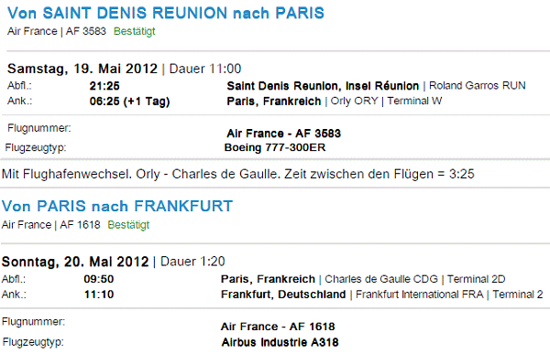
Task: Click the 'Charles de Gaulle CDG' airport text
Action: (381, 279)
